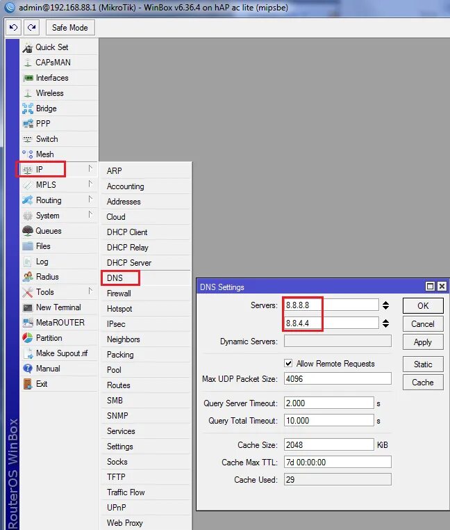Click Query Total Timeout field
Screen dimensions: 450x530
328,421
